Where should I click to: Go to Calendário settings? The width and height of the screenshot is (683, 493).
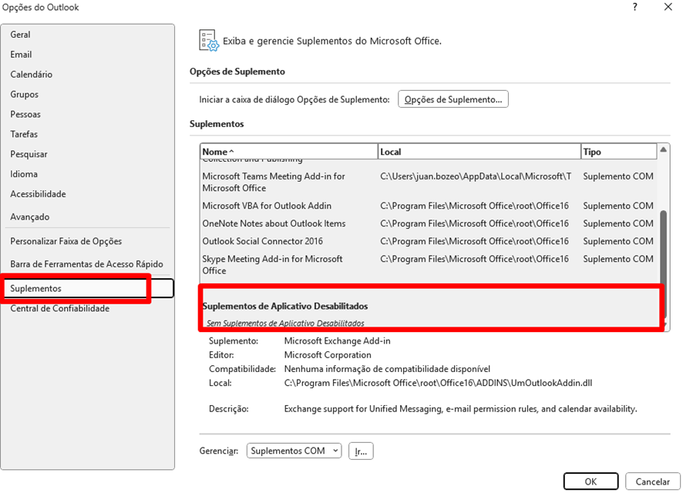point(32,75)
